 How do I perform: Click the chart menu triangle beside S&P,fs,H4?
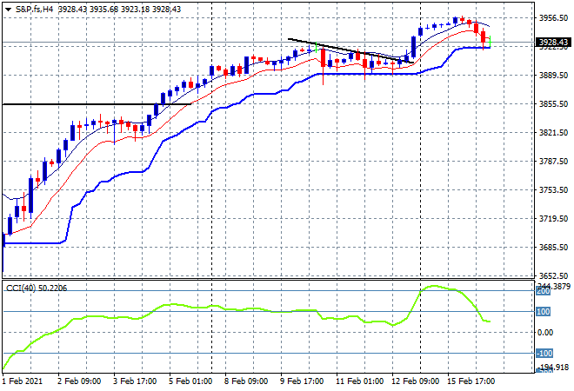tap(9, 8)
